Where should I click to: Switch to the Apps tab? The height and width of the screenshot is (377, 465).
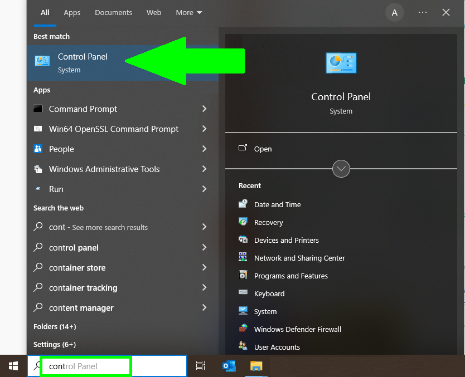pos(72,12)
